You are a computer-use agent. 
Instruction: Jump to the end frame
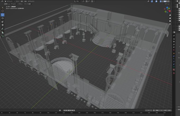click(x=74, y=110)
